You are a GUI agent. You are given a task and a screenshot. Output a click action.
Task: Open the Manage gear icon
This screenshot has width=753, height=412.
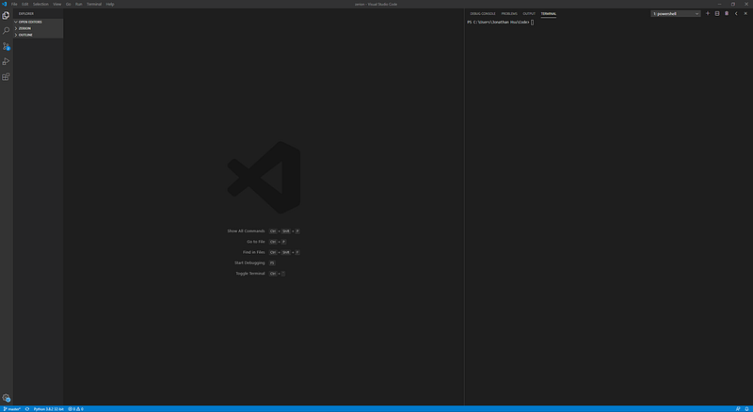point(6,398)
